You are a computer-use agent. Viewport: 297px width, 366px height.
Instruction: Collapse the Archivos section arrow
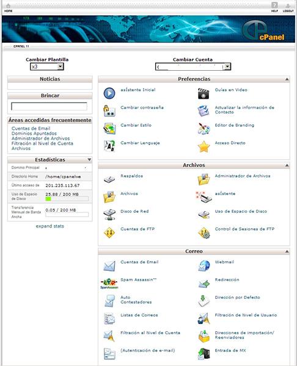click(287, 165)
